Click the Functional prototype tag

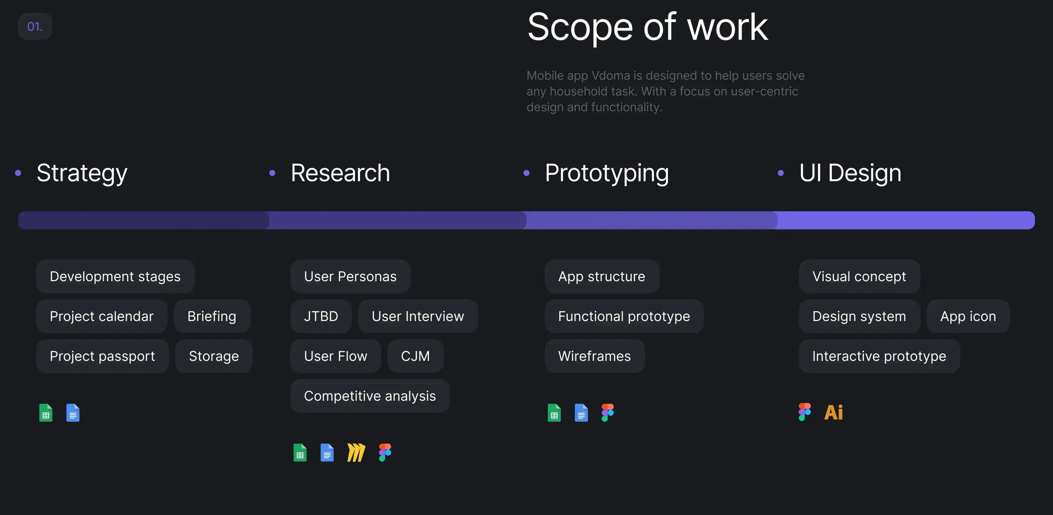click(624, 316)
